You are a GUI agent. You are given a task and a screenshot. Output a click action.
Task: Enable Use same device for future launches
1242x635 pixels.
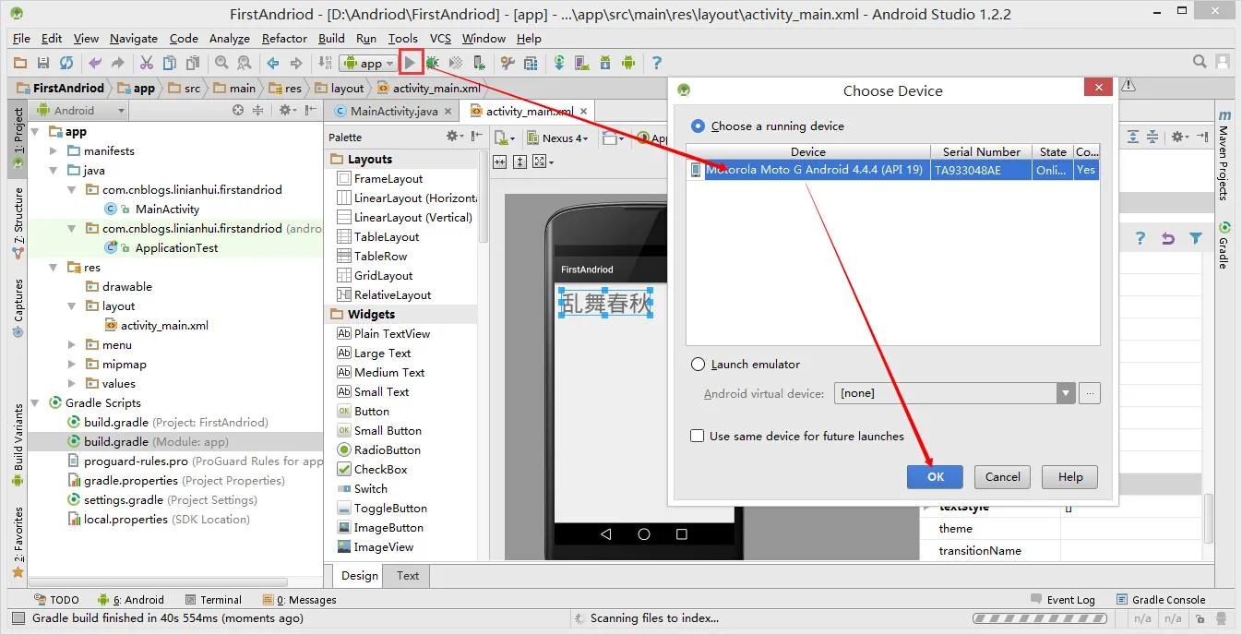point(698,436)
